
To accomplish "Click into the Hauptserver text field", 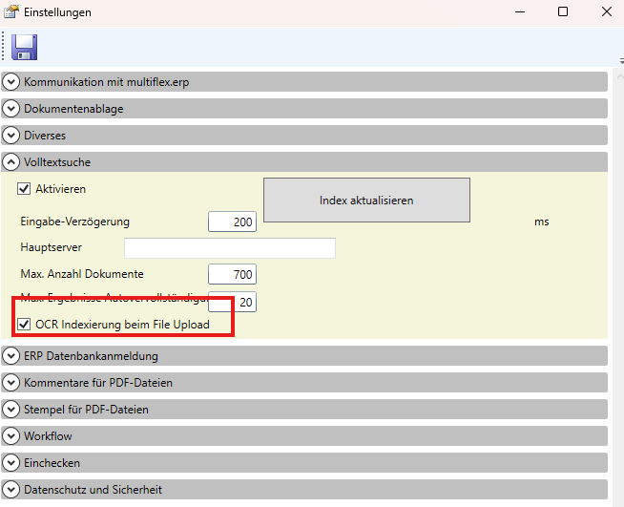I will [x=229, y=249].
